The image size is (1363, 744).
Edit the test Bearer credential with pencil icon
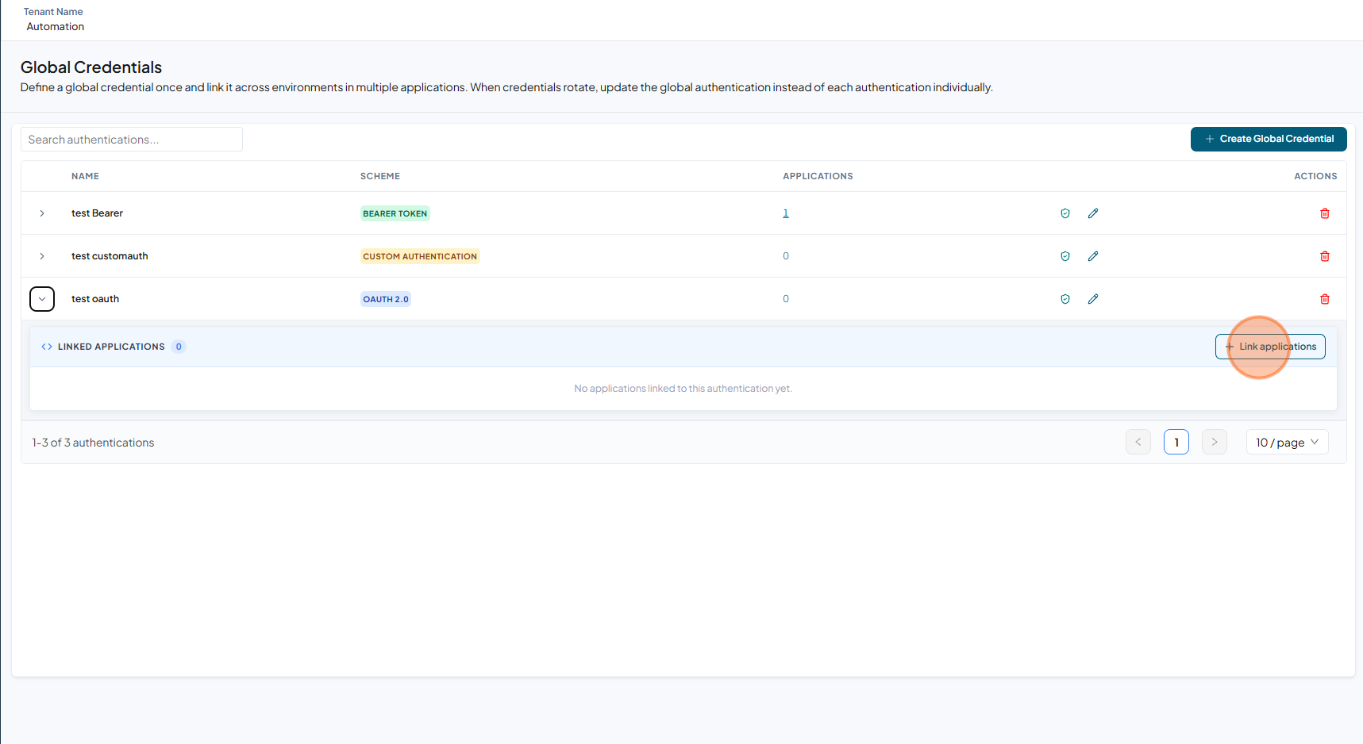point(1093,213)
